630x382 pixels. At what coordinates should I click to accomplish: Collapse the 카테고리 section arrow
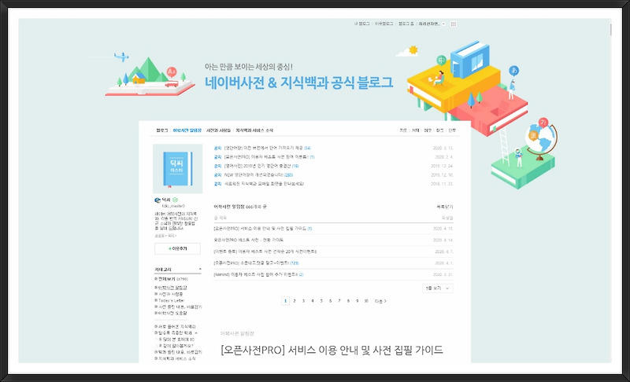click(200, 270)
